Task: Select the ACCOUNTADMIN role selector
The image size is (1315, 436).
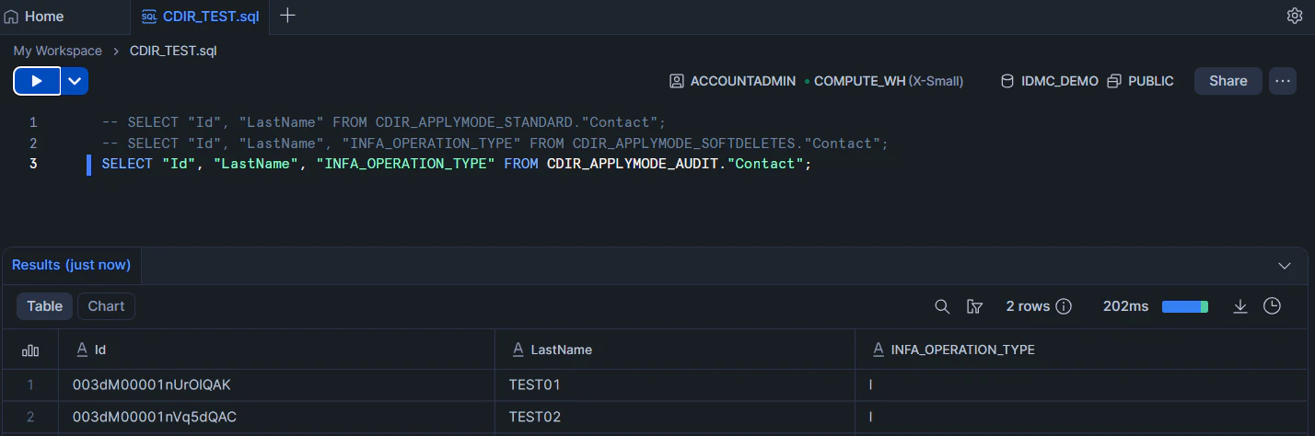Action: 732,81
